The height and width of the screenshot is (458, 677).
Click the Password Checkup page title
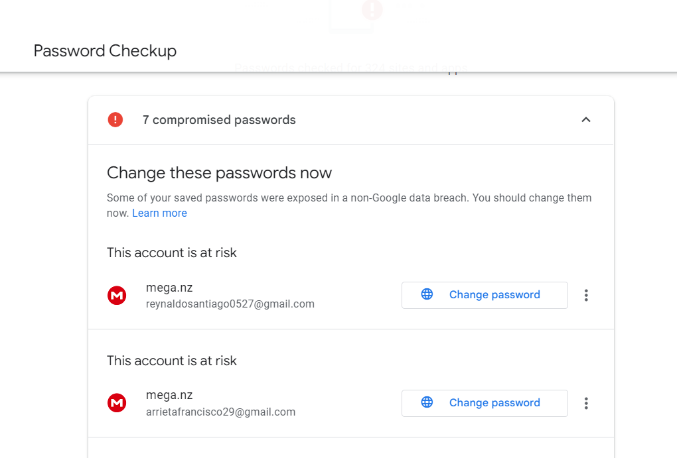point(105,51)
